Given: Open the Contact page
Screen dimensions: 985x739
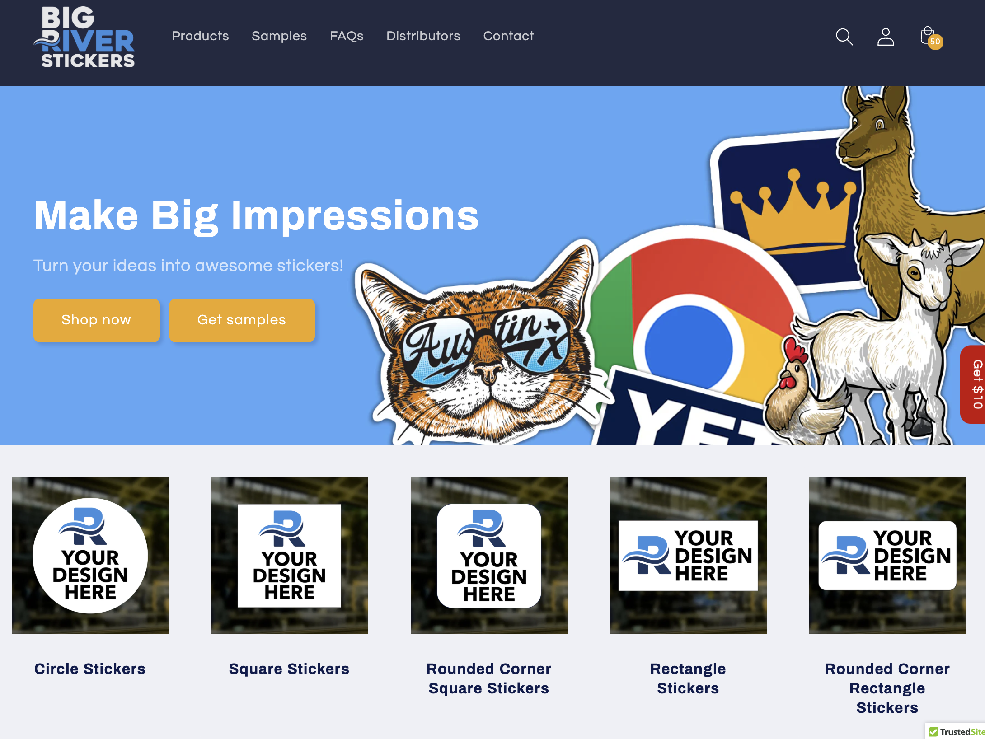Looking at the screenshot, I should tap(508, 36).
